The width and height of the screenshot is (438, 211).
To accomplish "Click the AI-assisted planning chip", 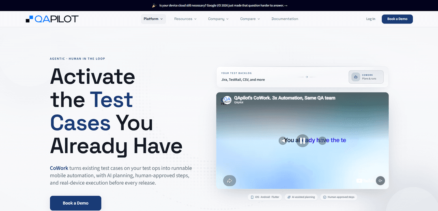I will (301, 197).
